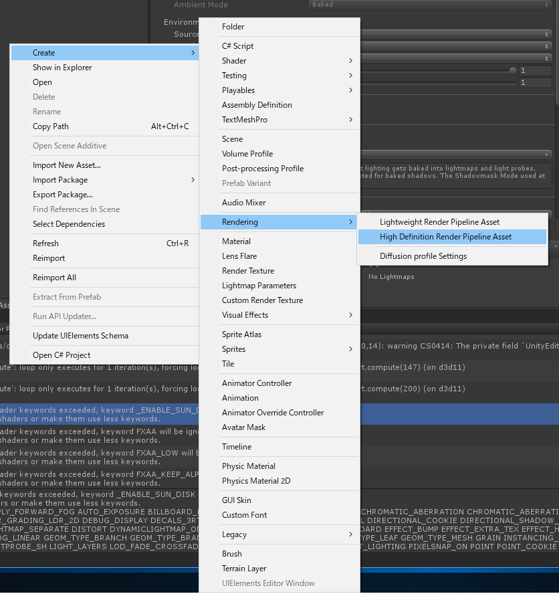Create a new Scene asset
This screenshot has height=596, width=559.
pyautogui.click(x=279, y=139)
